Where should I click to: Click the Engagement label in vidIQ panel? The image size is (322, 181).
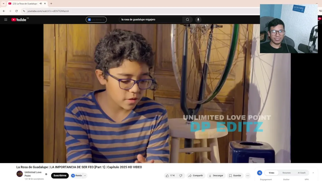click(266, 179)
